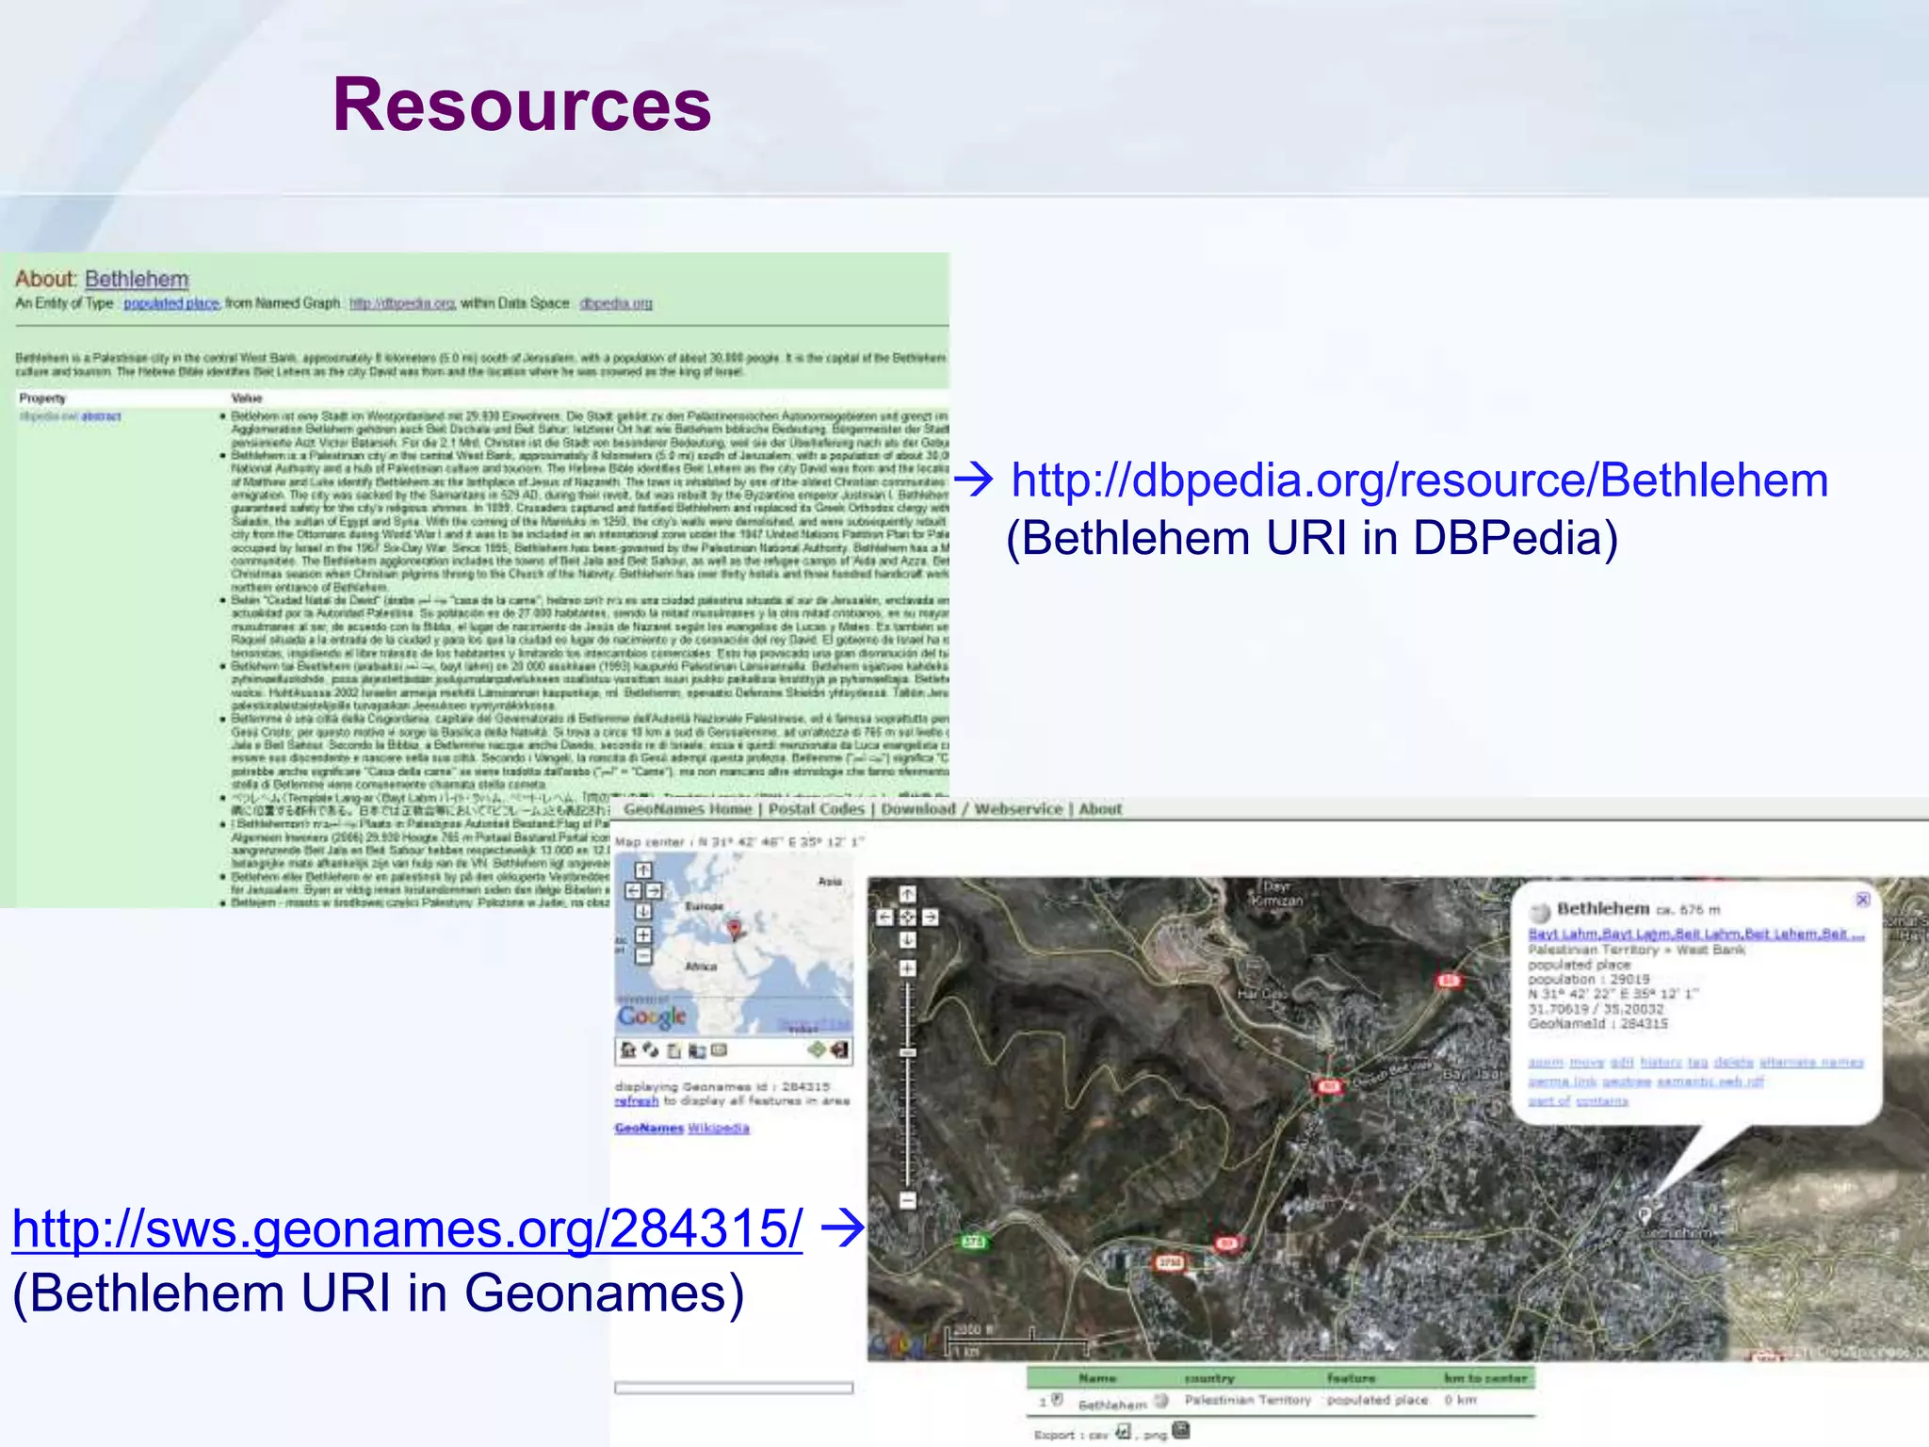Image resolution: width=1929 pixels, height=1447 pixels.
Task: Click the populated place type link
Action: (x=171, y=303)
